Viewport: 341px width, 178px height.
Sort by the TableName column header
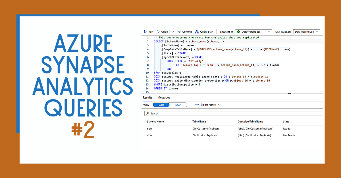[199, 122]
